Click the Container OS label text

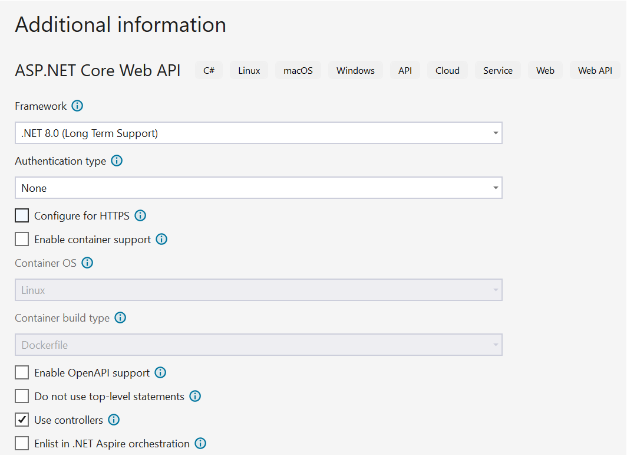pos(45,263)
